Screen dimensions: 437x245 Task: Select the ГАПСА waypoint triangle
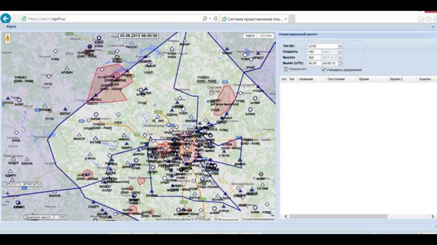(8, 98)
